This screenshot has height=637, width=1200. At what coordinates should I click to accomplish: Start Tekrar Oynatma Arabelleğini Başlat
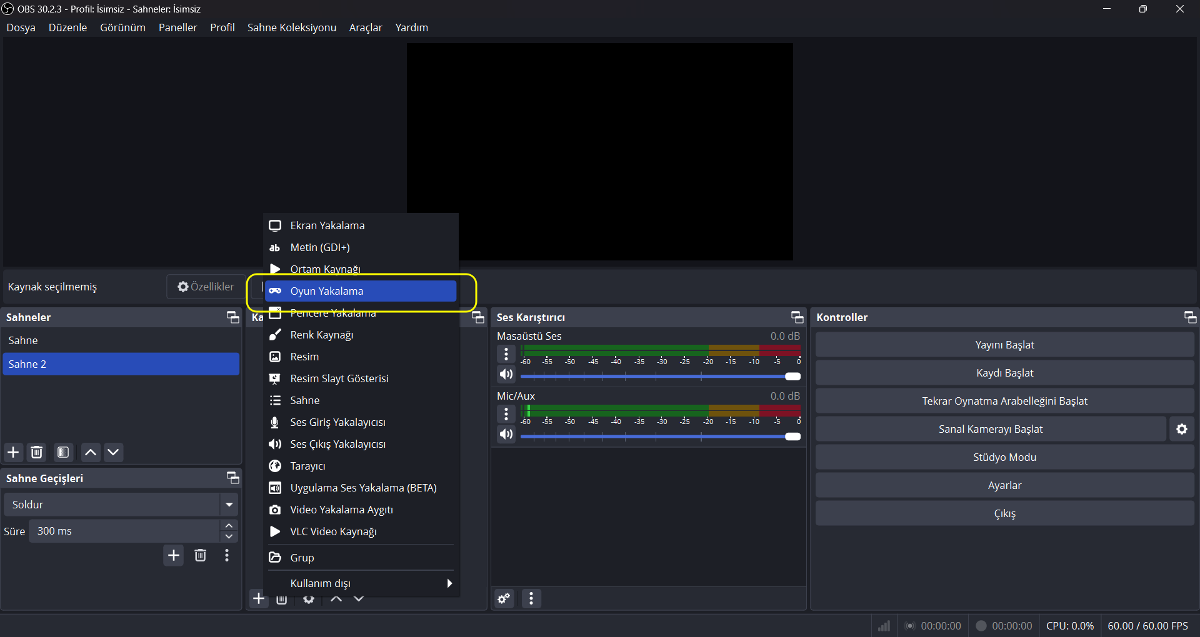1004,401
